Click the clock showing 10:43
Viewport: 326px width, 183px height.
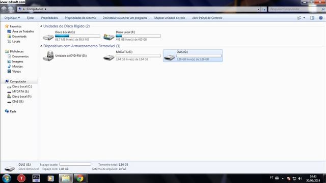point(313,176)
